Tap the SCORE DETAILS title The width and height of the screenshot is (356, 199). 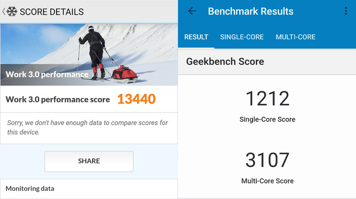[x=52, y=12]
